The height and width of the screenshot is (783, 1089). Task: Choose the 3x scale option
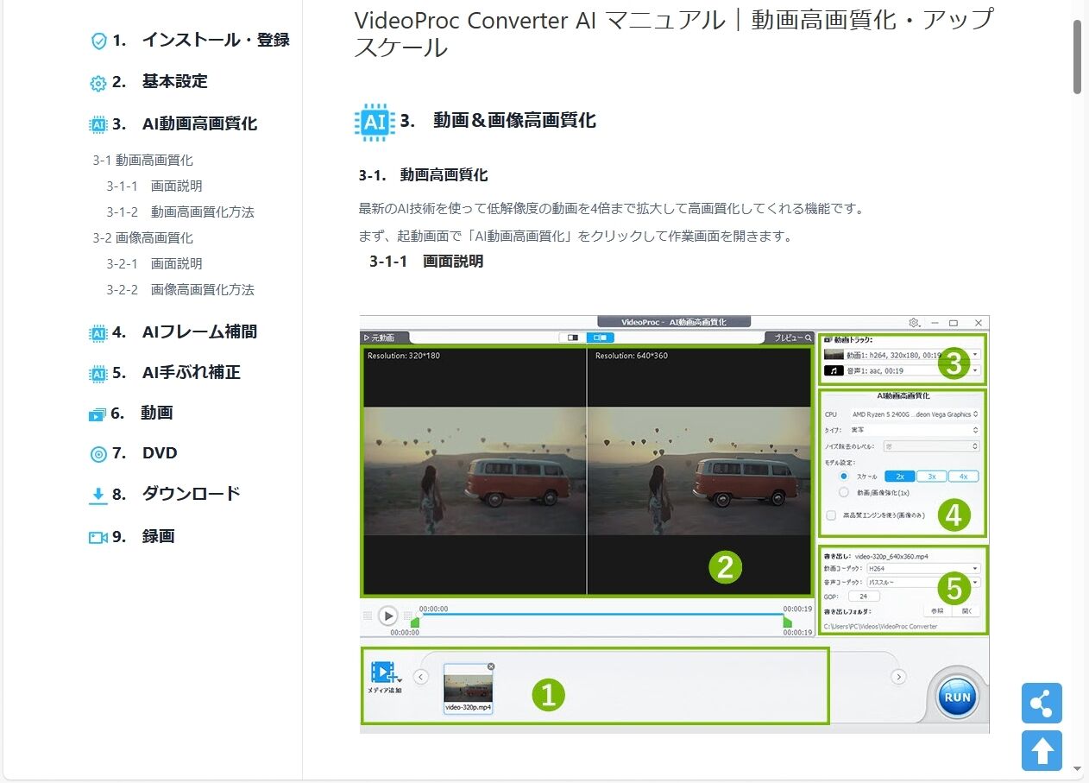931,476
